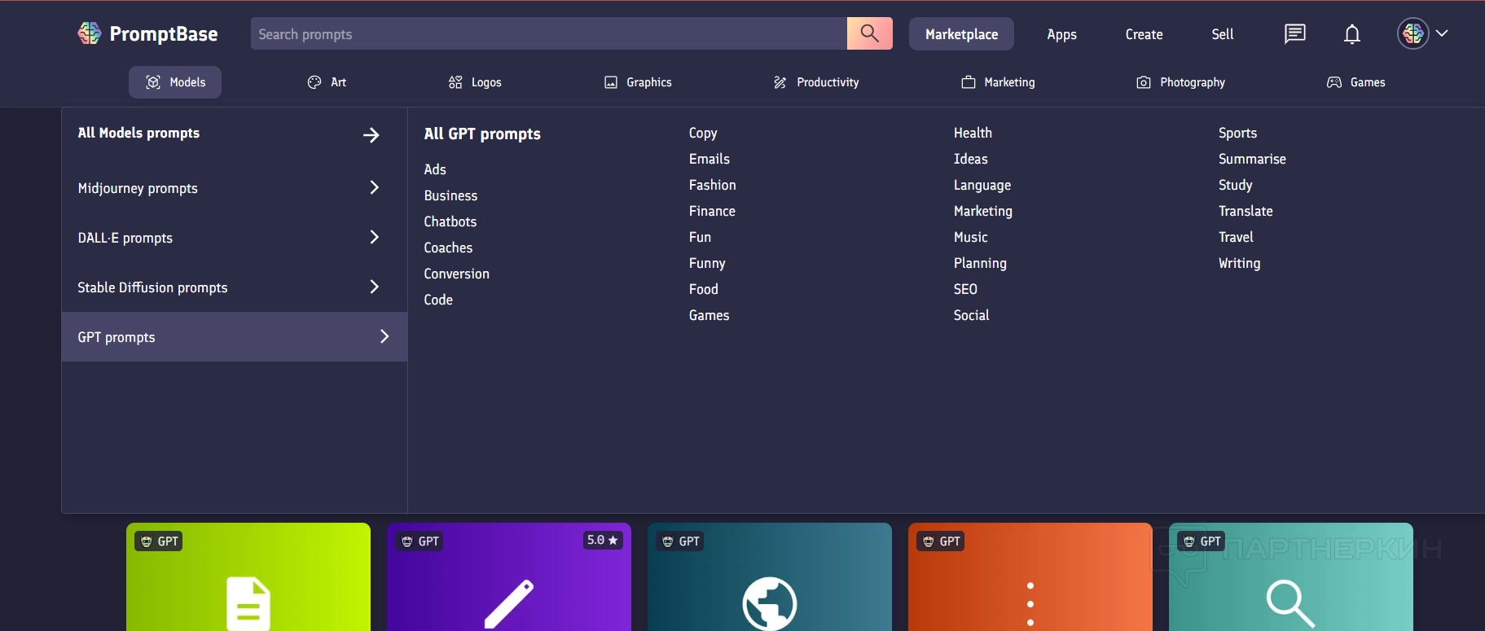
Task: Open the SEO GPT category
Action: [x=965, y=289]
